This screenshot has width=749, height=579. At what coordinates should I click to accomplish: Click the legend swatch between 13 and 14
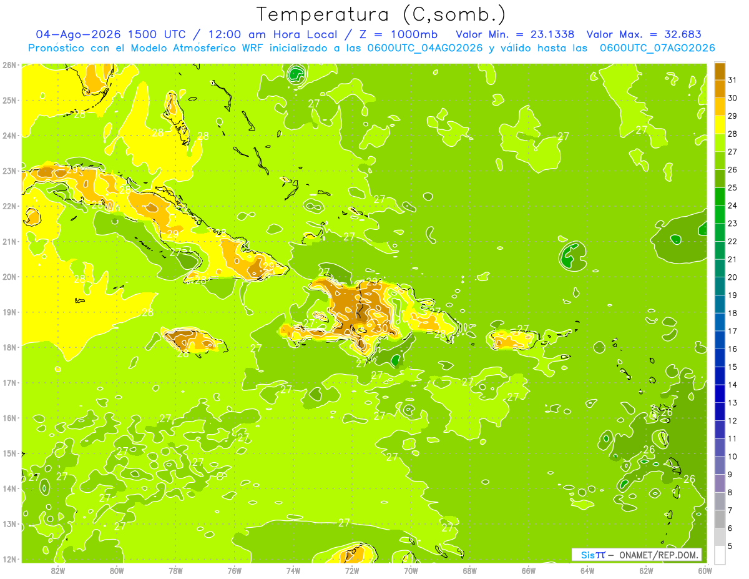(720, 393)
